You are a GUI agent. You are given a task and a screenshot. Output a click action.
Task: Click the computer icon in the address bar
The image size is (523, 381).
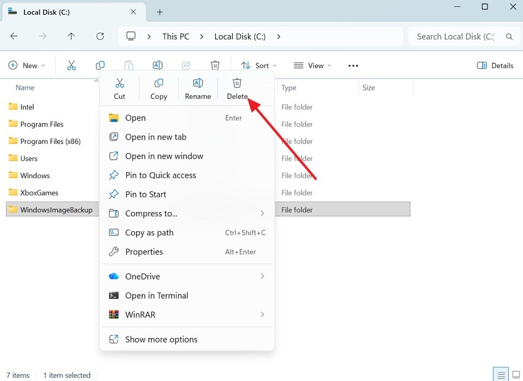coord(130,36)
